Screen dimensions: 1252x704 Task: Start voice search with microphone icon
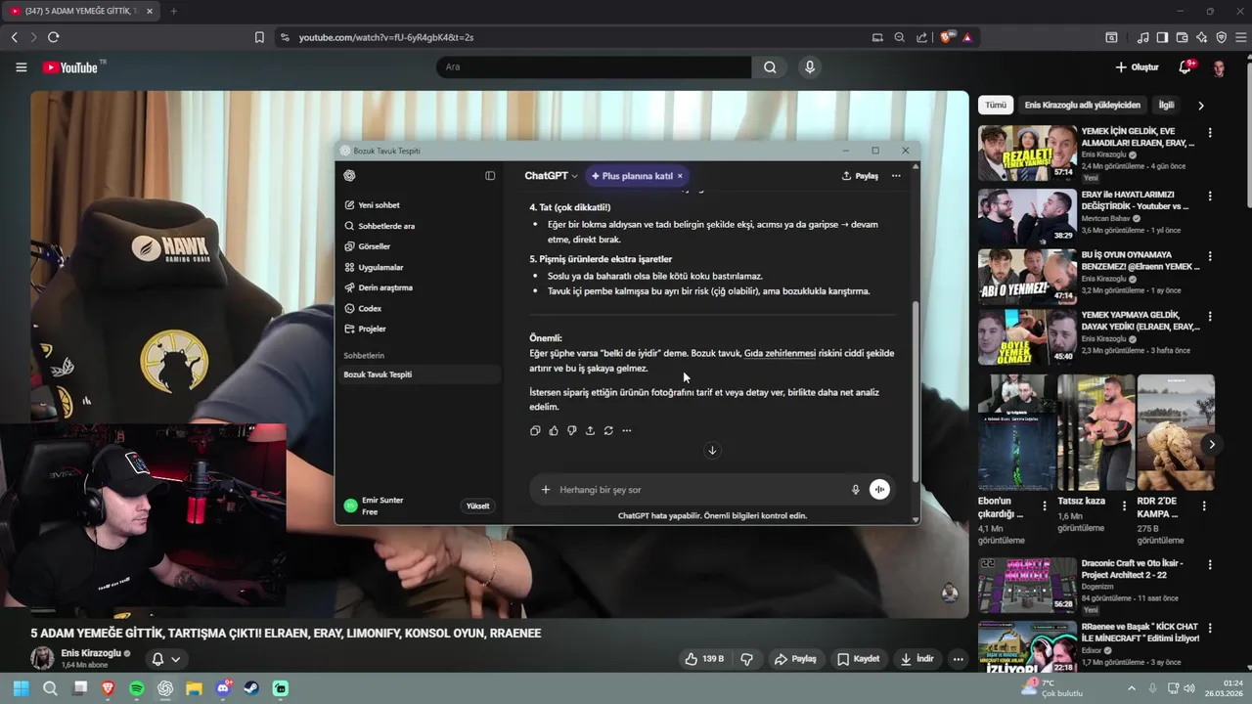click(x=809, y=67)
